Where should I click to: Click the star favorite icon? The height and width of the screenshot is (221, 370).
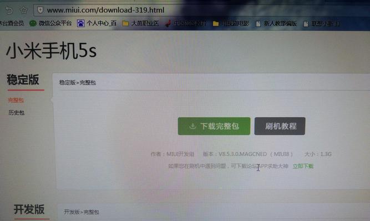coord(24,10)
